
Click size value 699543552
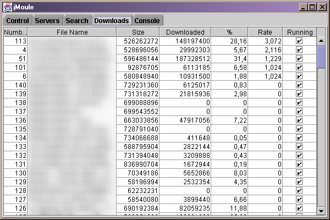click(x=138, y=112)
